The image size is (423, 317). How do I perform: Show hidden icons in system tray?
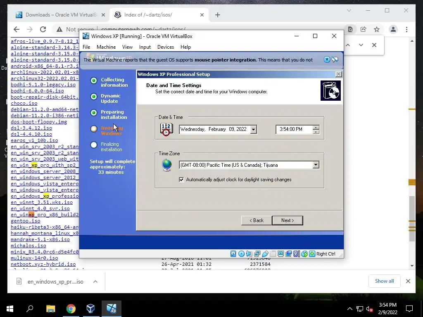(x=349, y=309)
